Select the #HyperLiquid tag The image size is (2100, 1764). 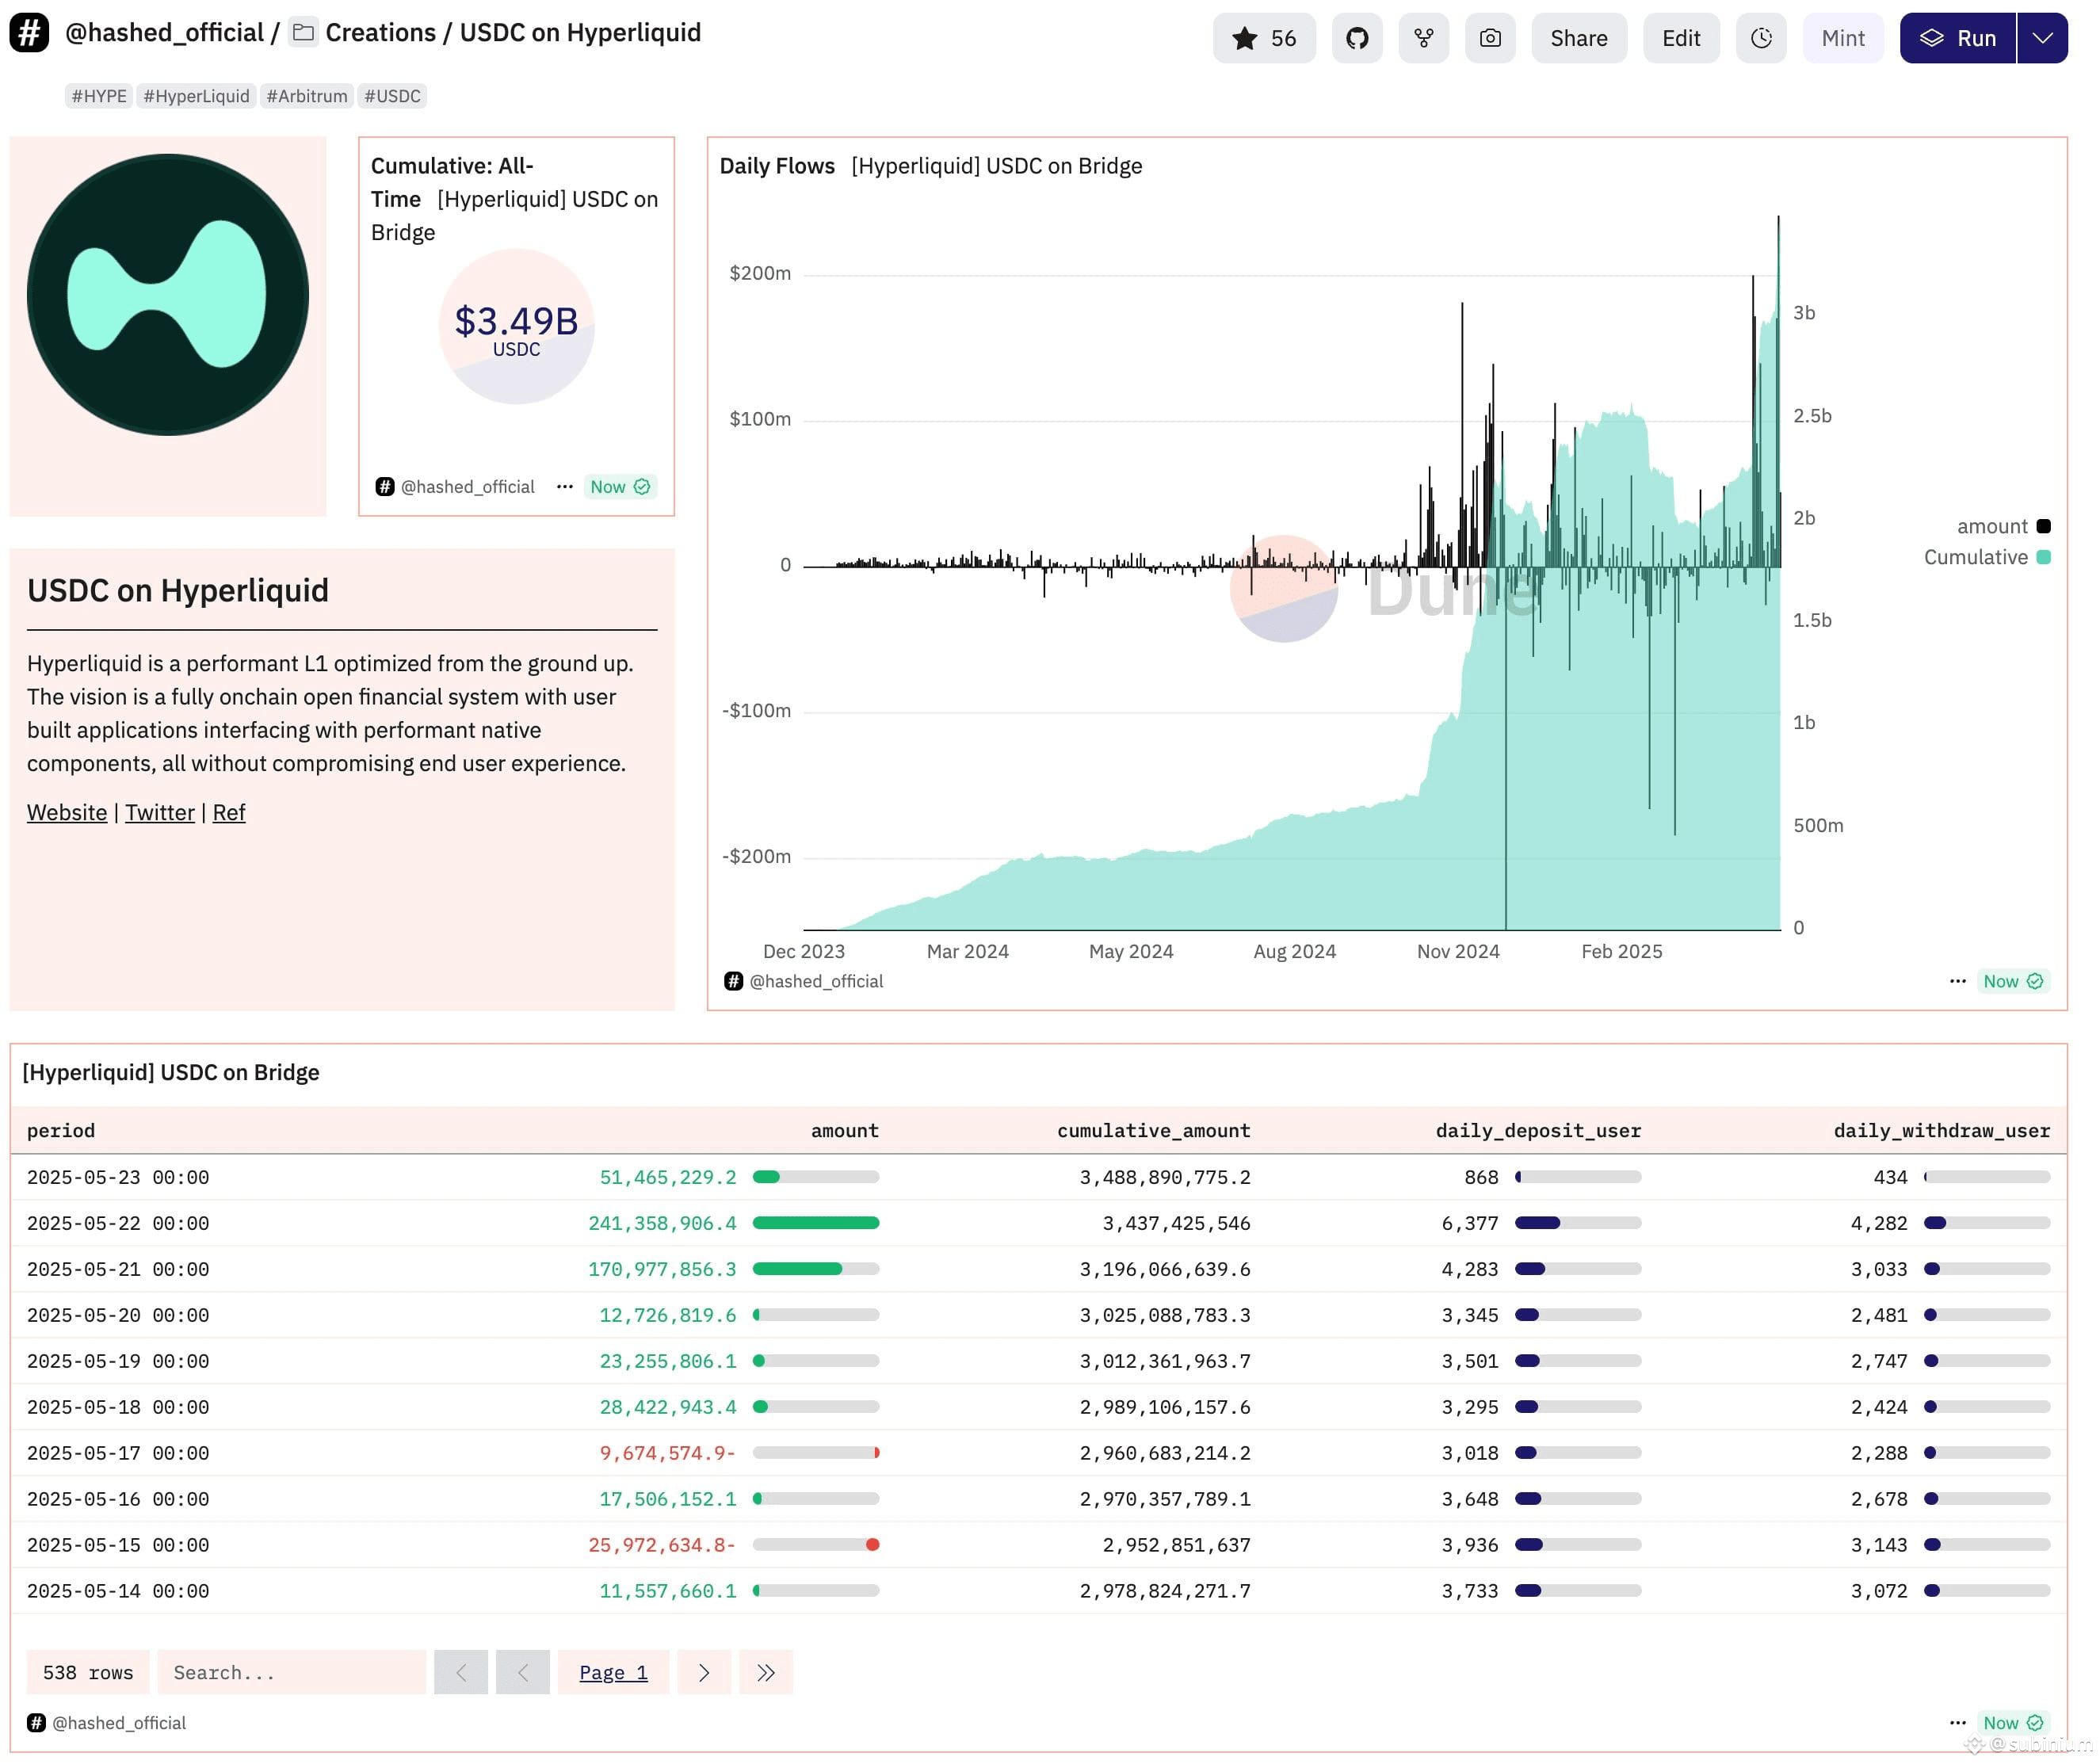pyautogui.click(x=196, y=96)
